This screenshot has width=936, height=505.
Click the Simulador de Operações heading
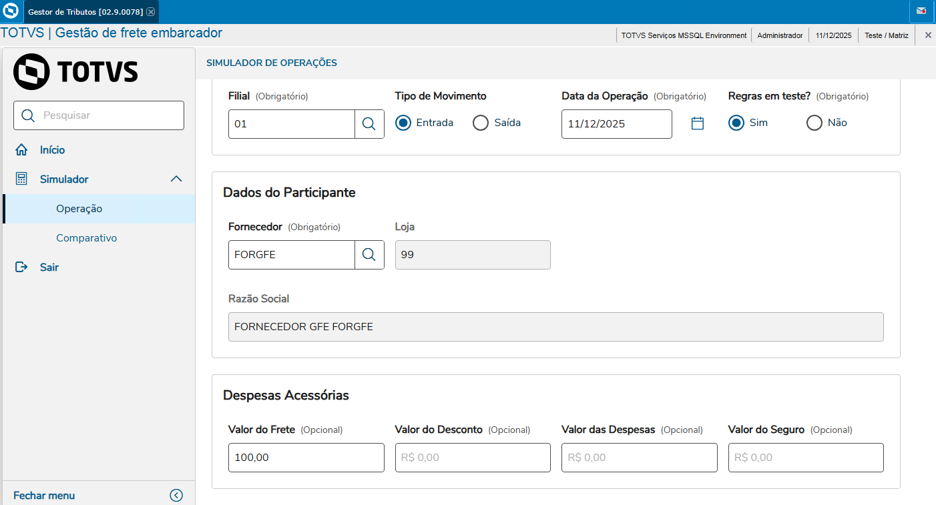coord(272,63)
